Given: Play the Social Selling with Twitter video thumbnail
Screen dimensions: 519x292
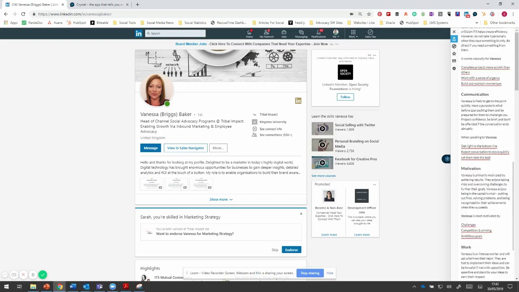Looking at the screenshot, I should click(322, 129).
